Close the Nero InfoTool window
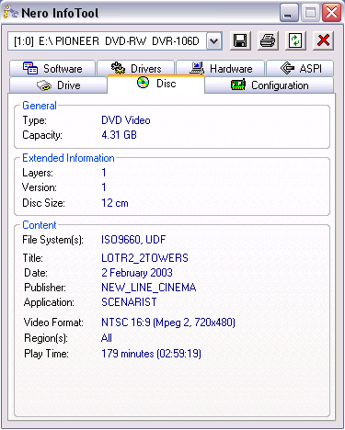 pyautogui.click(x=331, y=13)
